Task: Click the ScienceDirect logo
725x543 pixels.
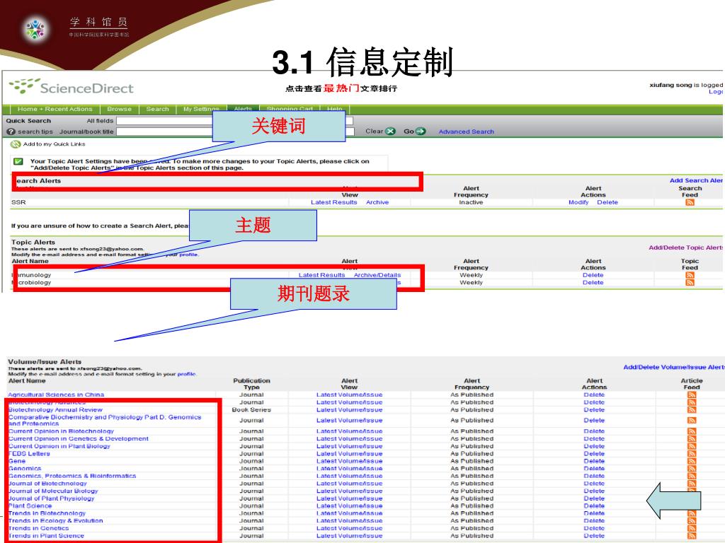Action: tap(72, 87)
